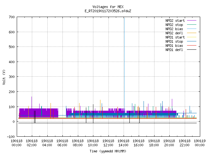Click the x-axis tick label 190118 06:00
This screenshot has width=206, height=154.
coord(62,143)
